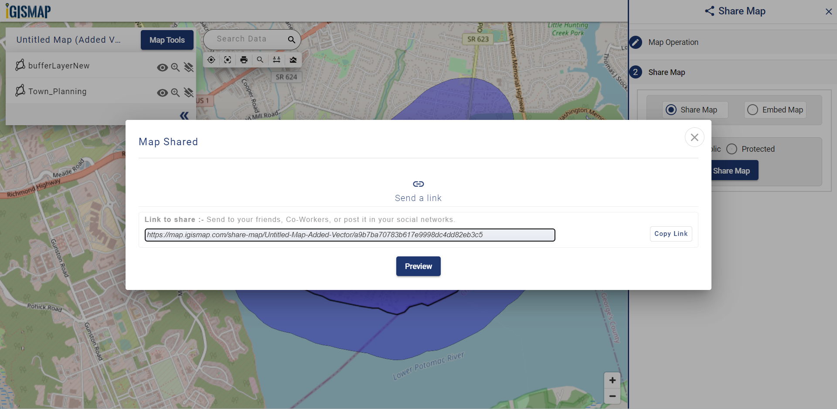The height and width of the screenshot is (409, 837).
Task: Zoom to the bufferLayerNew layer extent
Action: pyautogui.click(x=175, y=68)
